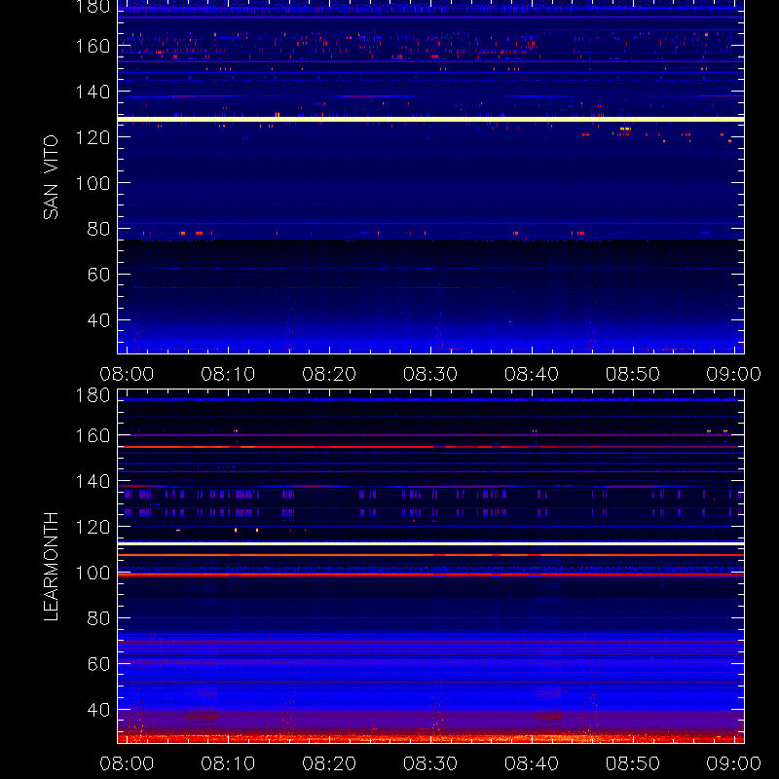The height and width of the screenshot is (779, 779).
Task: Click the LEARMONTH axis label
Action: coord(51,567)
